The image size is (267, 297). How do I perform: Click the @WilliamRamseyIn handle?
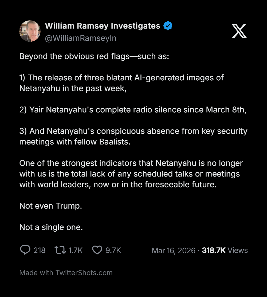81,38
